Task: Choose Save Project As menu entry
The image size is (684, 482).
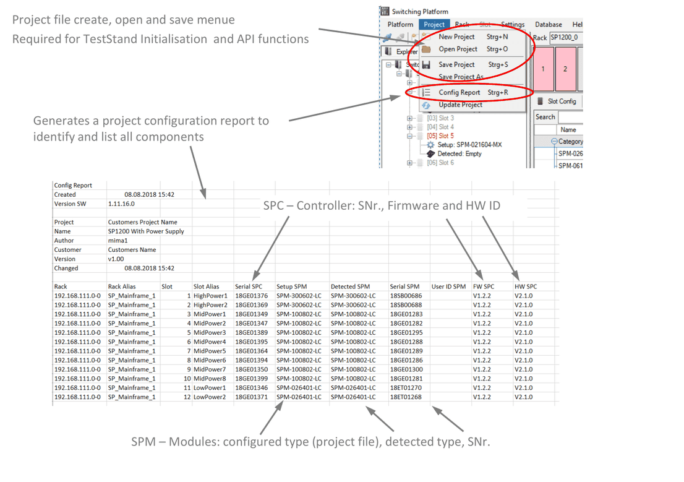Action: (x=472, y=77)
